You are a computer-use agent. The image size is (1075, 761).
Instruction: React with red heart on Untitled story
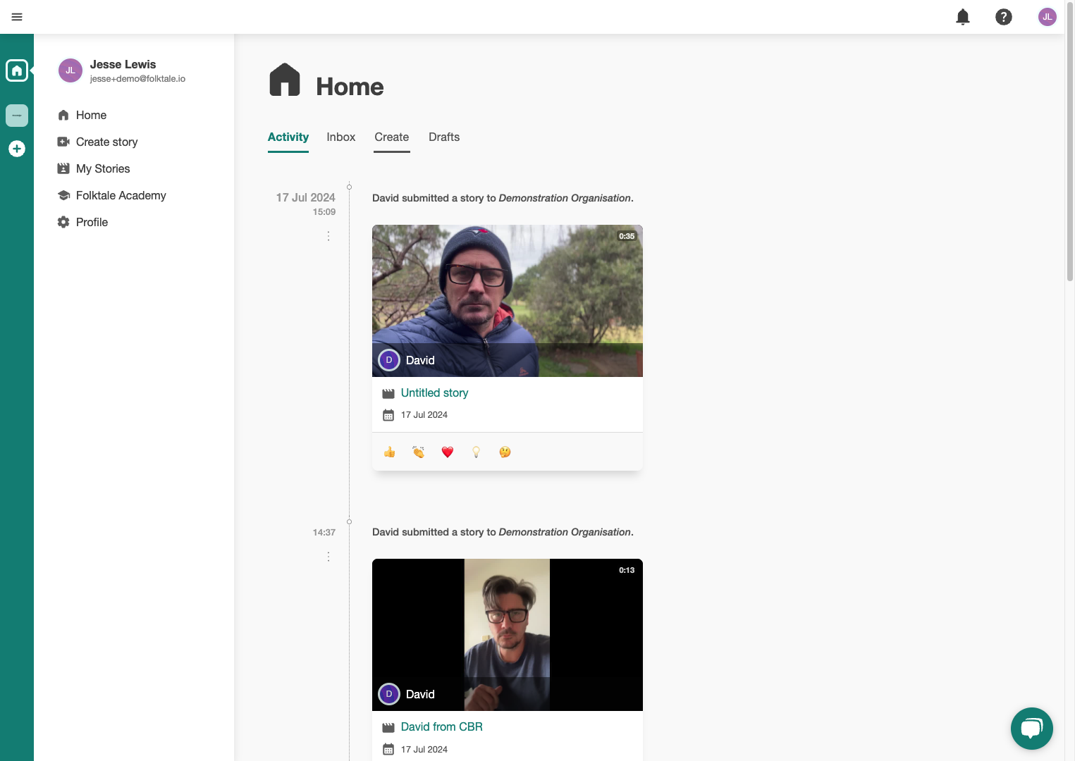point(448,452)
